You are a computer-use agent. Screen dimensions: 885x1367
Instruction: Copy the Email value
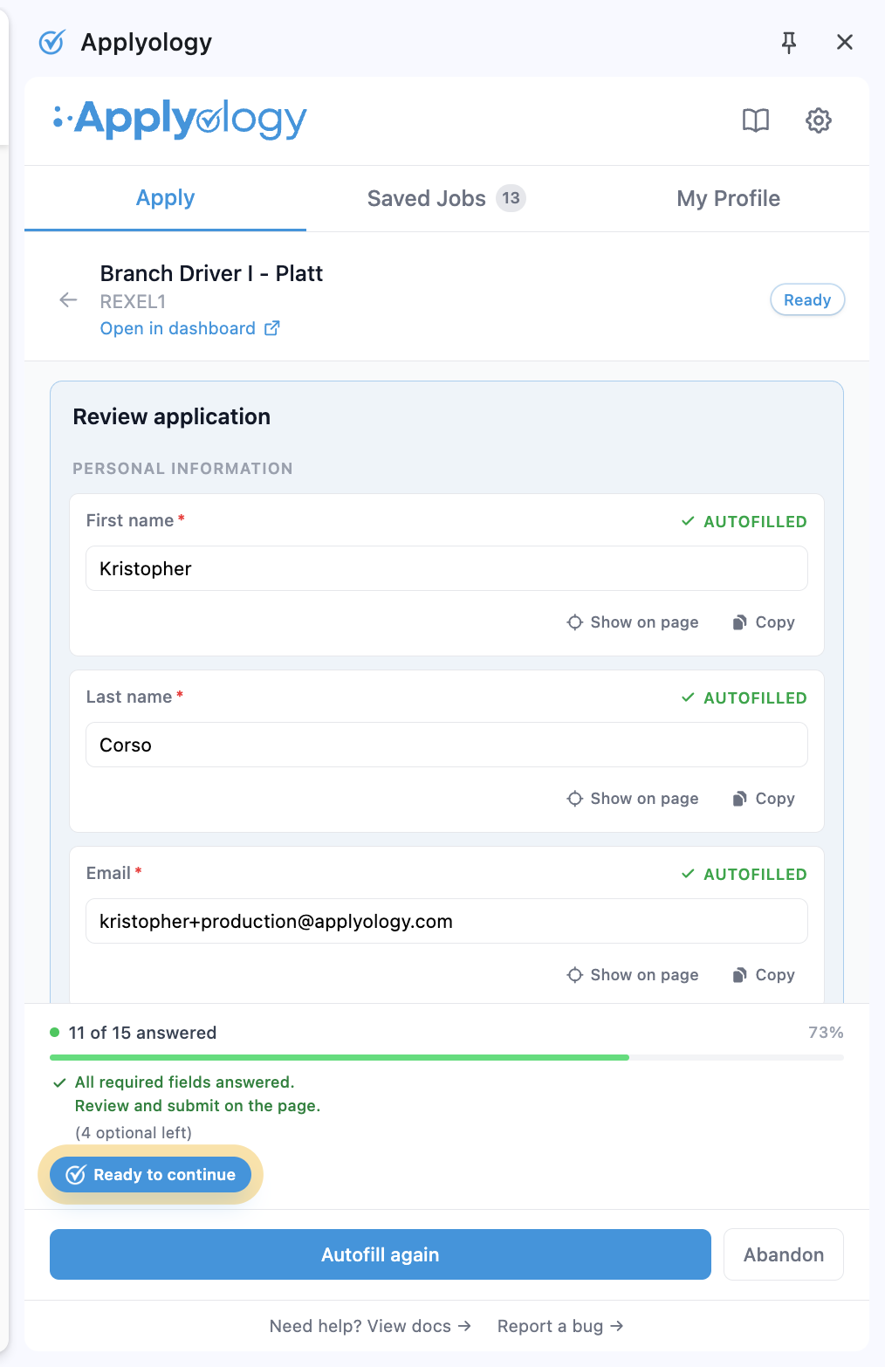(x=764, y=975)
